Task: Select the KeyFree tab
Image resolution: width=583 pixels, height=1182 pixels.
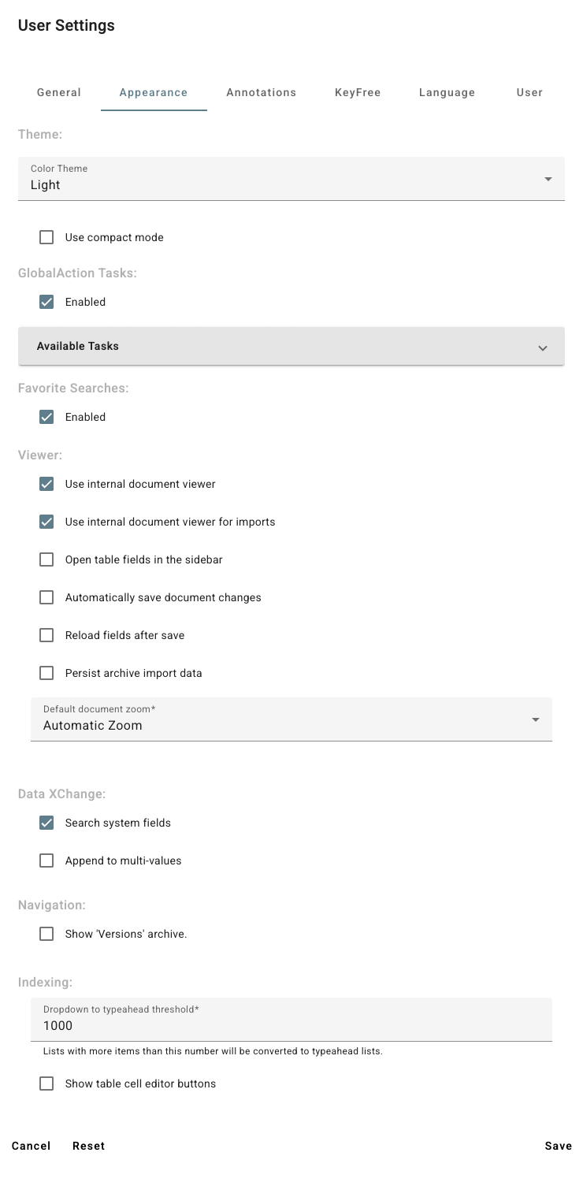Action: click(x=357, y=92)
